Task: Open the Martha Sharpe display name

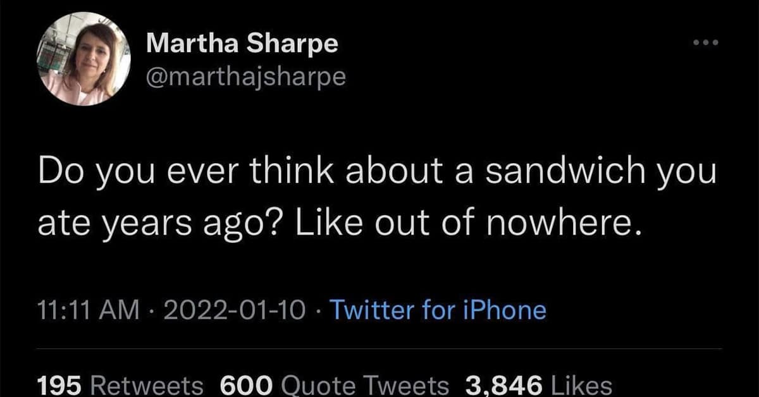Action: click(242, 44)
